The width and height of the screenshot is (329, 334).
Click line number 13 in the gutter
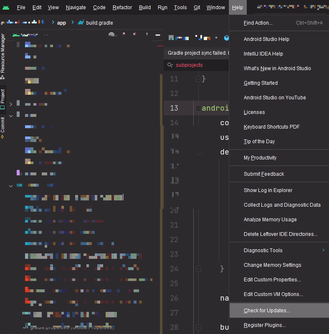(174, 108)
